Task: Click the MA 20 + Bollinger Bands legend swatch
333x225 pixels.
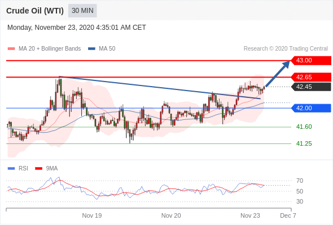Action: tap(11, 49)
